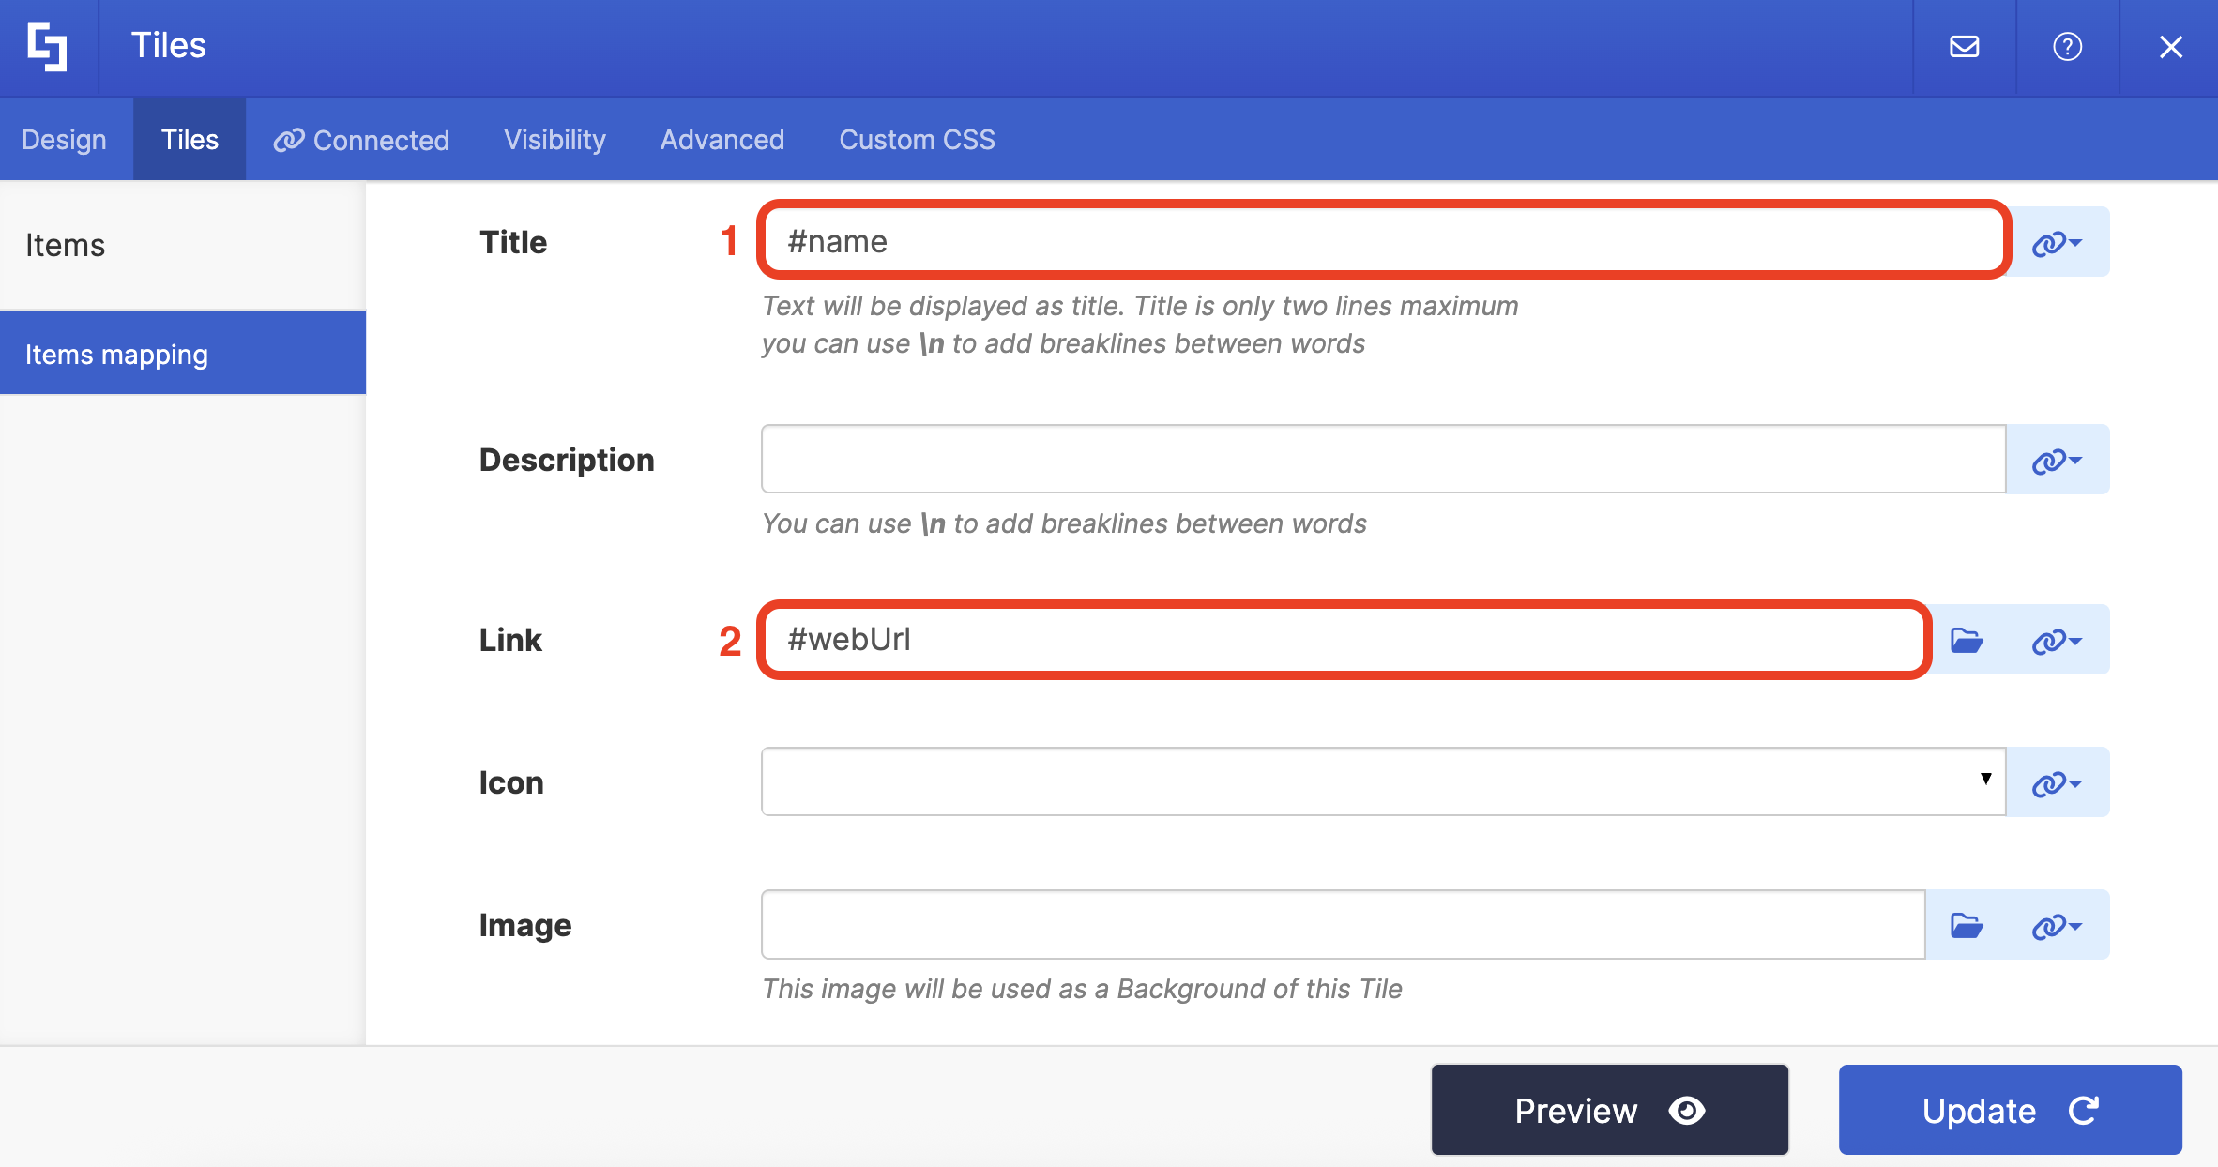This screenshot has height=1167, width=2218.
Task: Click the Update button
Action: 2010,1111
